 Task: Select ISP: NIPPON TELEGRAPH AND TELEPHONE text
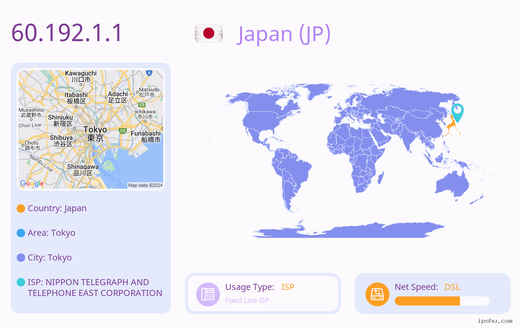(x=95, y=287)
